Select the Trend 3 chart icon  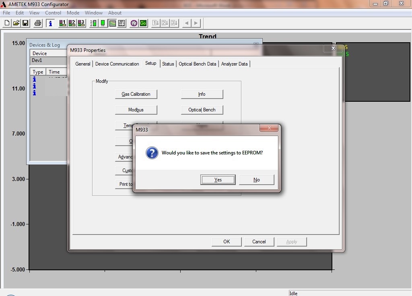pyautogui.click(x=81, y=23)
